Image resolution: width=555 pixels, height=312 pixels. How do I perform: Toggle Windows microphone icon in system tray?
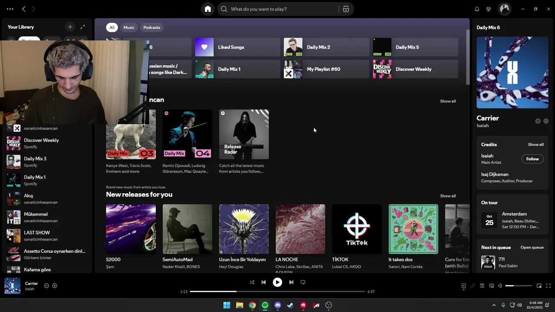pos(503,305)
